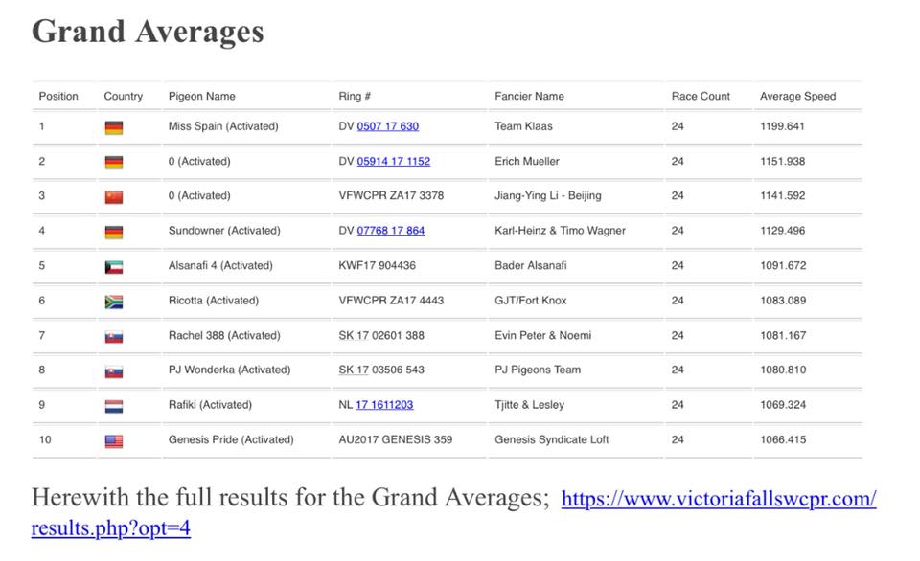Click the South African flag beside Ricotta
Screen dimensions: 920x561
tap(113, 302)
